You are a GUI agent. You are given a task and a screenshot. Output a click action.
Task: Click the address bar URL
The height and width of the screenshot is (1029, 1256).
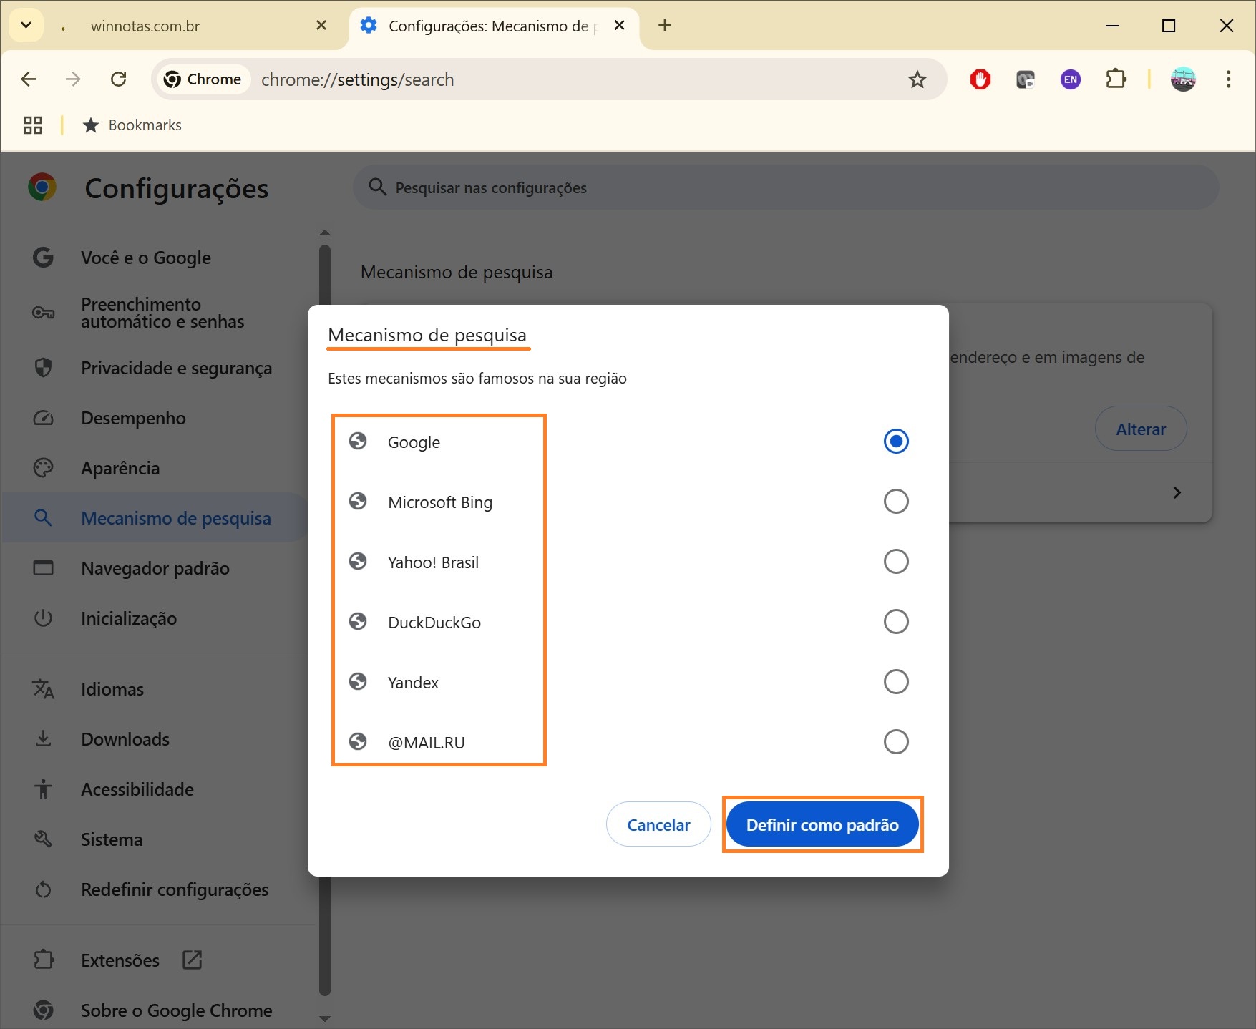pyautogui.click(x=357, y=79)
